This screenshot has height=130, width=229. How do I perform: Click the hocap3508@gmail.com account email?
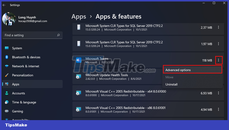pyautogui.click(x=33, y=21)
